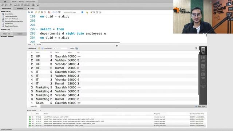Screen dimensions: 233x131
Task: Open Users and Privileges
Action: (x=11, y=19)
